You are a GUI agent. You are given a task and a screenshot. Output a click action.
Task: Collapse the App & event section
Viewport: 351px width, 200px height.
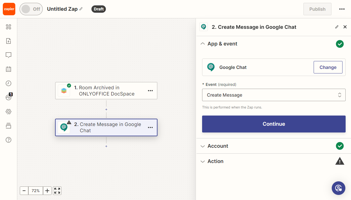(222, 44)
